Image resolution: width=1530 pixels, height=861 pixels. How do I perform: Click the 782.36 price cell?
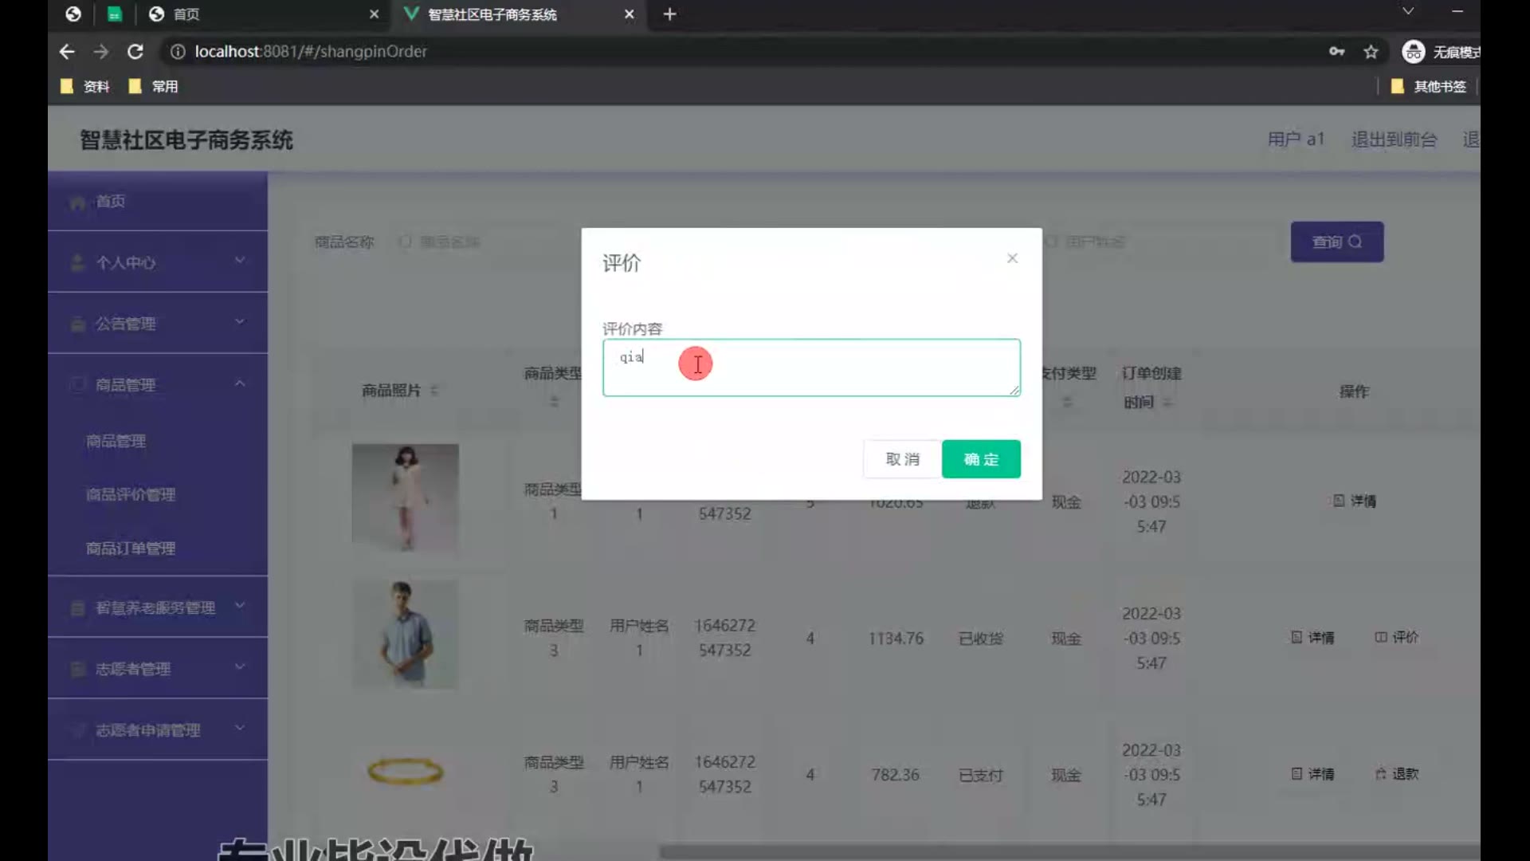895,775
